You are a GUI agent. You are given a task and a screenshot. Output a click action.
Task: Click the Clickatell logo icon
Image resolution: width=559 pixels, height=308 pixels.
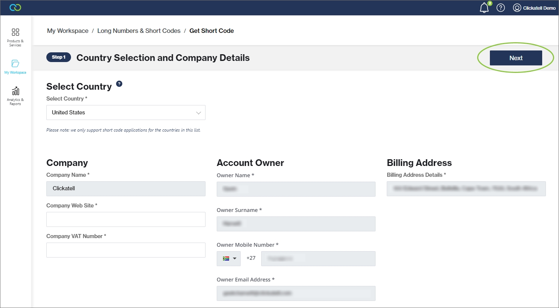[x=15, y=7]
